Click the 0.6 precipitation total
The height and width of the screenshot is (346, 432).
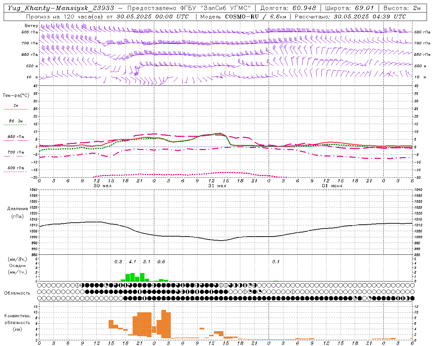[161, 262]
